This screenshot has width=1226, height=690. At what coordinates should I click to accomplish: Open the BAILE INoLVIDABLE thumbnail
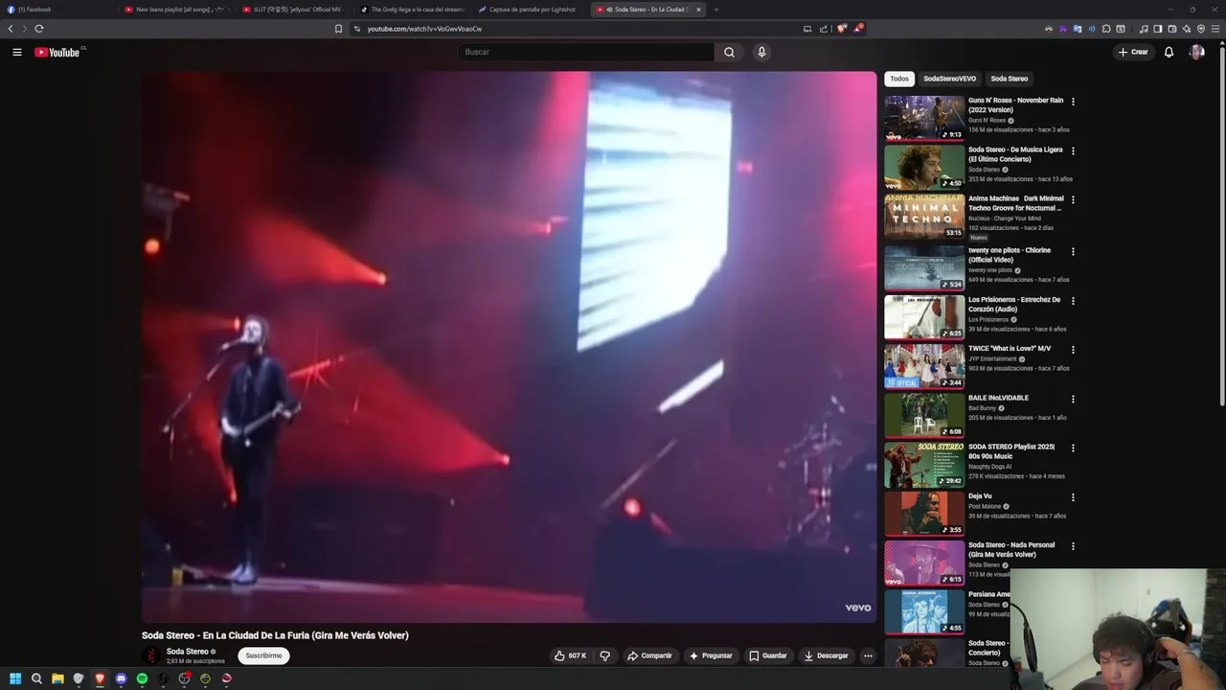(924, 415)
